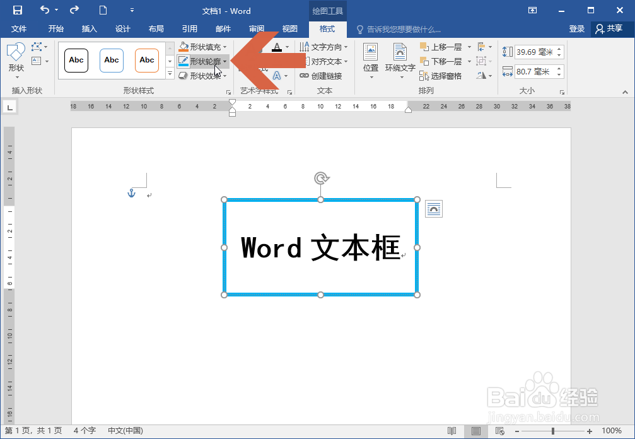
Task: Customize the Quick Access Toolbar dropdown
Action: [x=132, y=11]
